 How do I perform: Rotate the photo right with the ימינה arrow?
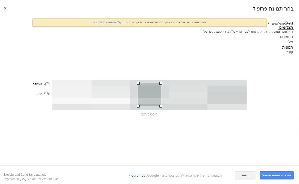[x=47, y=93]
